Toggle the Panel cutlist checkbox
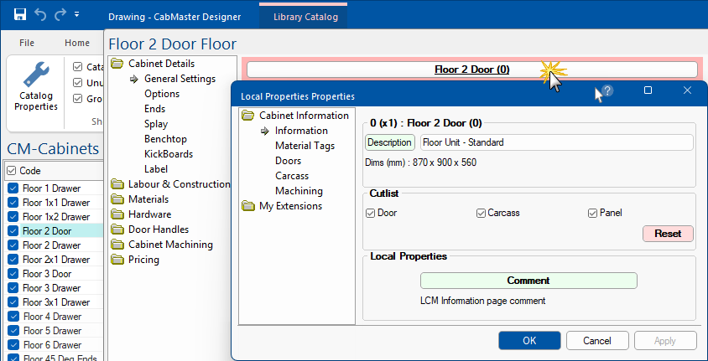 pos(592,213)
